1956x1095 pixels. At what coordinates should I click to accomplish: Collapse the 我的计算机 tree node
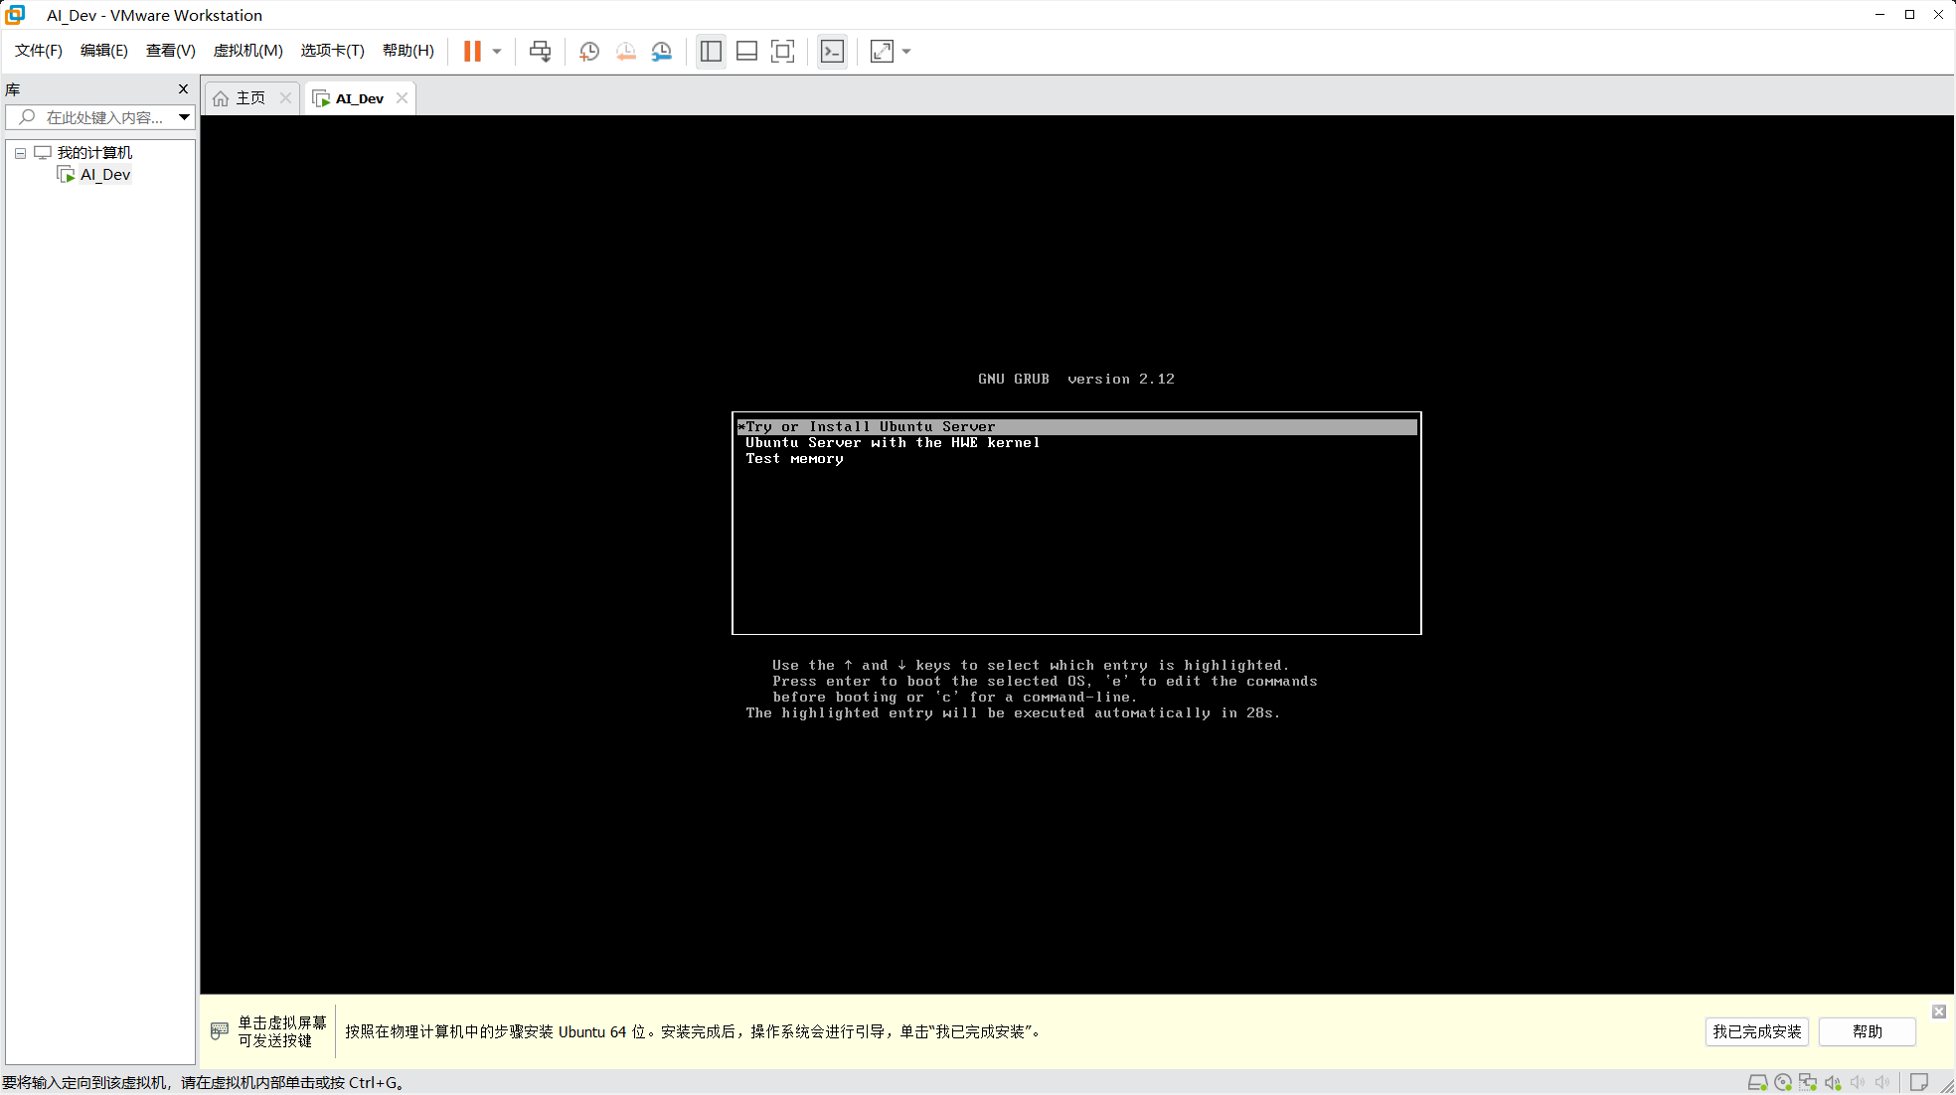20,153
